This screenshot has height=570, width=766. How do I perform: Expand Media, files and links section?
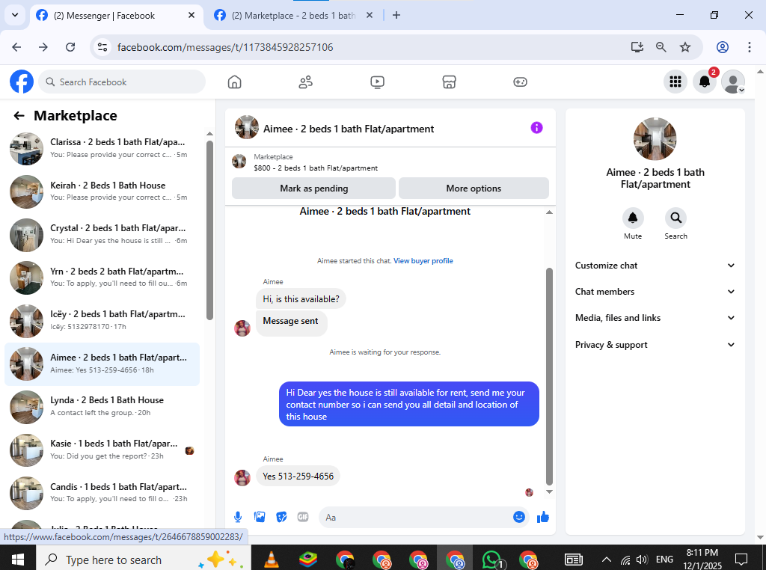655,318
